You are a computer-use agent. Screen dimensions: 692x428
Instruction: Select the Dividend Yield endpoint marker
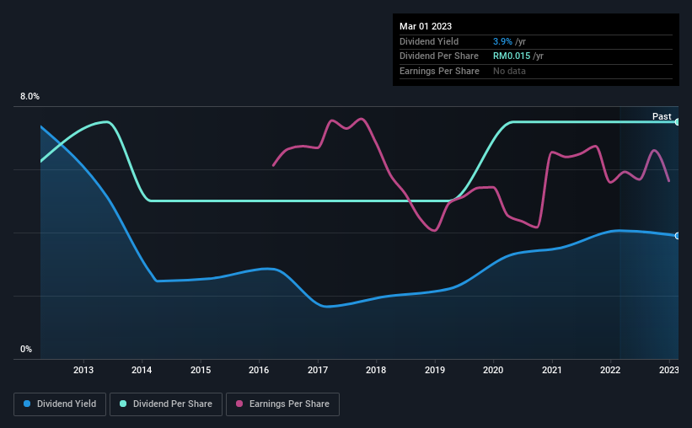[x=677, y=236]
